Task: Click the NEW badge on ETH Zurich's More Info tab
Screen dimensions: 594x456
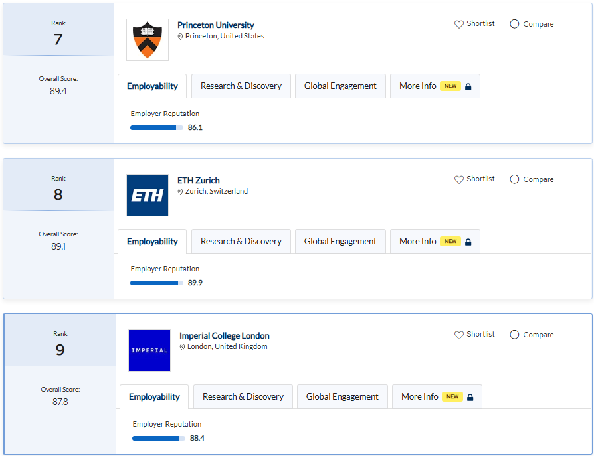Action: coord(450,241)
